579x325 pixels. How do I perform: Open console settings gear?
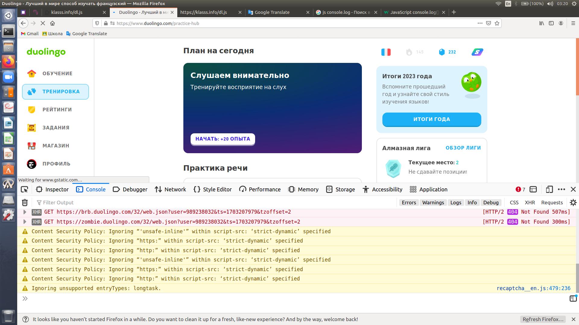pos(573,203)
